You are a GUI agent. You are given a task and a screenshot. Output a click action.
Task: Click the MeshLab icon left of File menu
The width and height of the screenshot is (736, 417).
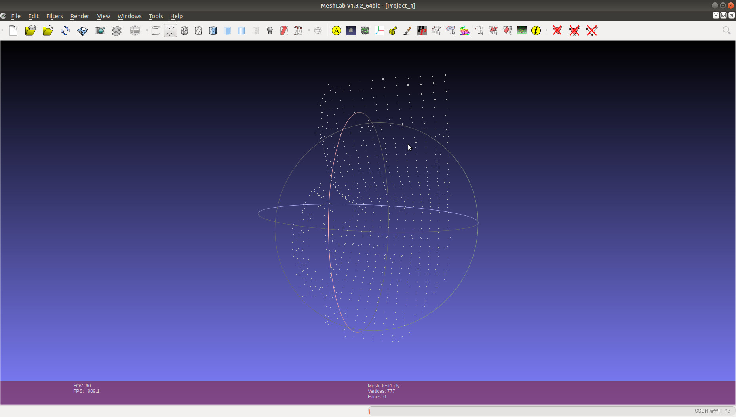click(x=3, y=16)
